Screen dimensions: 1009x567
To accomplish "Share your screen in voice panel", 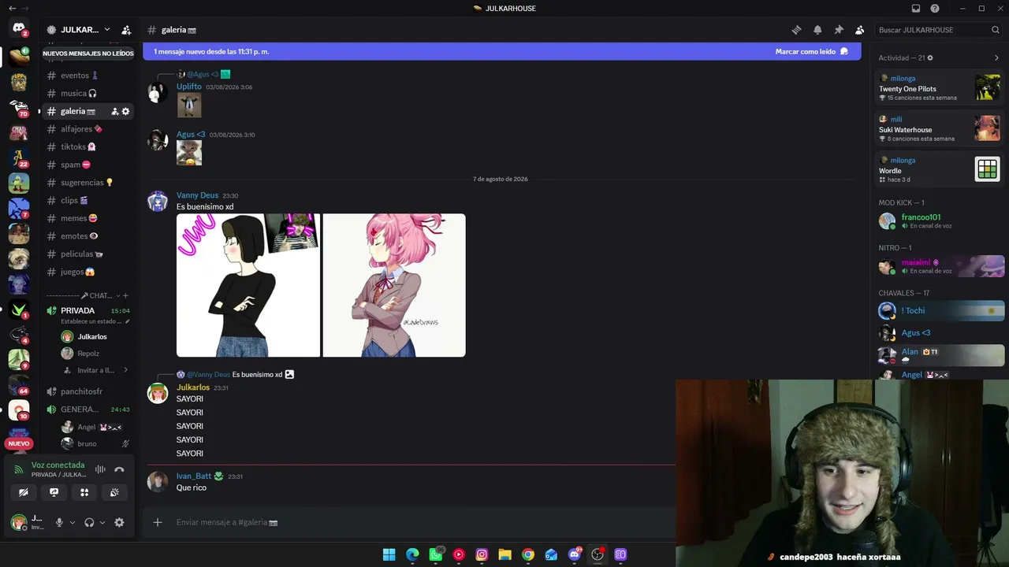I will [x=54, y=492].
